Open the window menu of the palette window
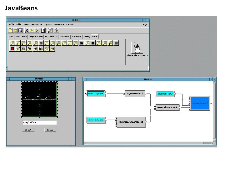 tap(8, 20)
